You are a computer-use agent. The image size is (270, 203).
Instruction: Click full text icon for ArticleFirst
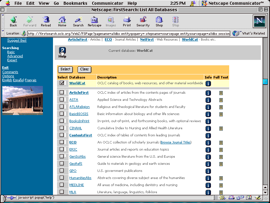click(x=221, y=93)
